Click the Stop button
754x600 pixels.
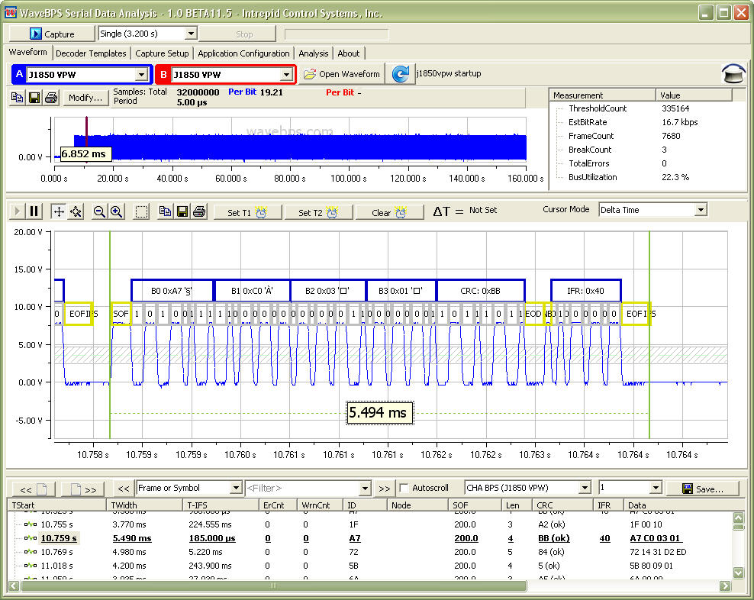point(237,34)
